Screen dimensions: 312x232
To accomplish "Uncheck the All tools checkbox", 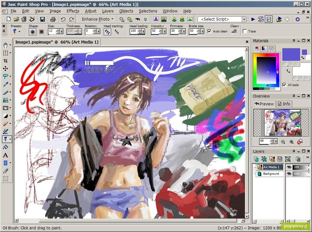I will click(x=284, y=85).
